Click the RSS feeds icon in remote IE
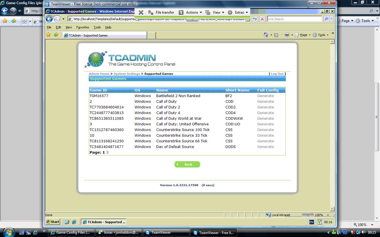The image size is (380, 237). coord(276,35)
